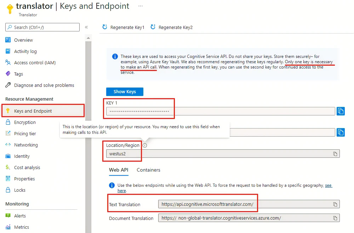Click the Encryption lock icon
354x233 pixels.
tap(8, 122)
